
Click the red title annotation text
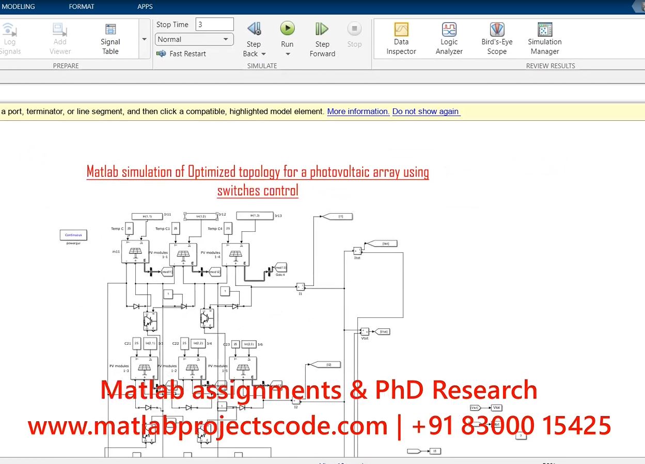[x=258, y=181]
